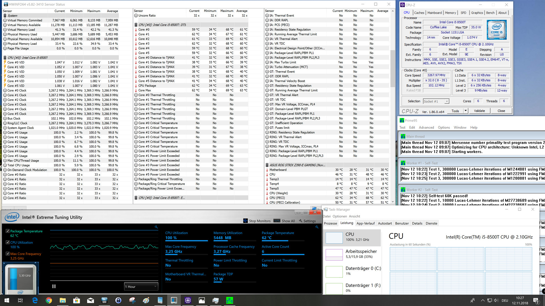Open the CPU-Z Socket #1 selection dropdown

coord(436,101)
